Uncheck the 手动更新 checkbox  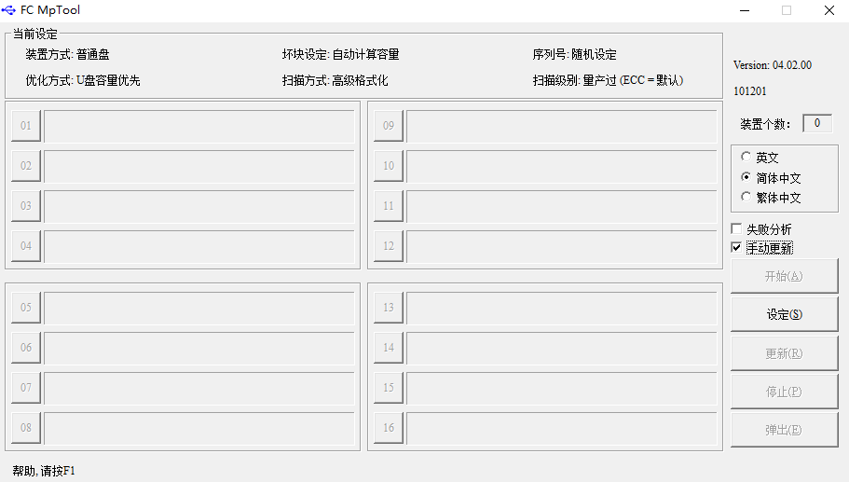point(737,248)
